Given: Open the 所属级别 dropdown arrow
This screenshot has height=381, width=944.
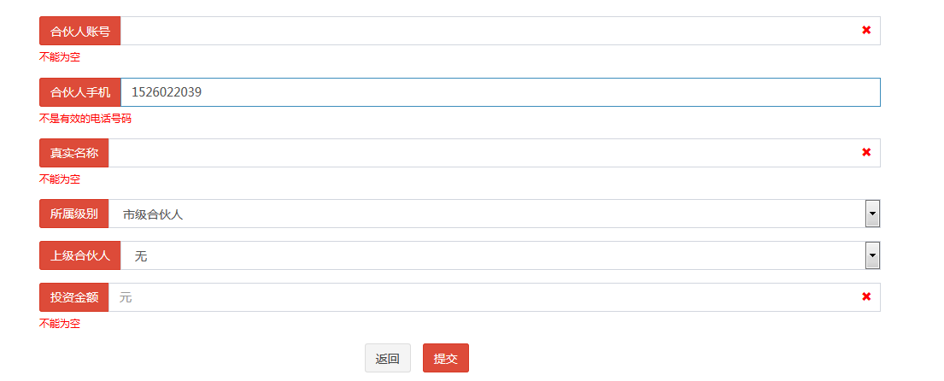Looking at the screenshot, I should (x=872, y=214).
